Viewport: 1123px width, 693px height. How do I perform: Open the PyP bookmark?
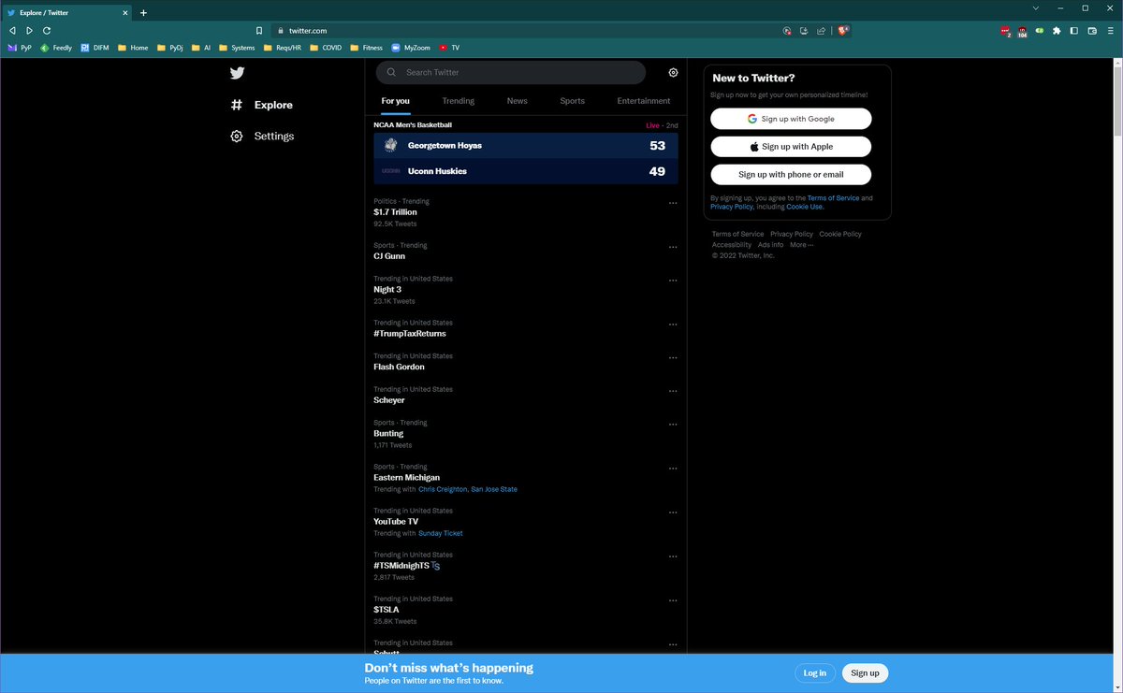point(20,47)
